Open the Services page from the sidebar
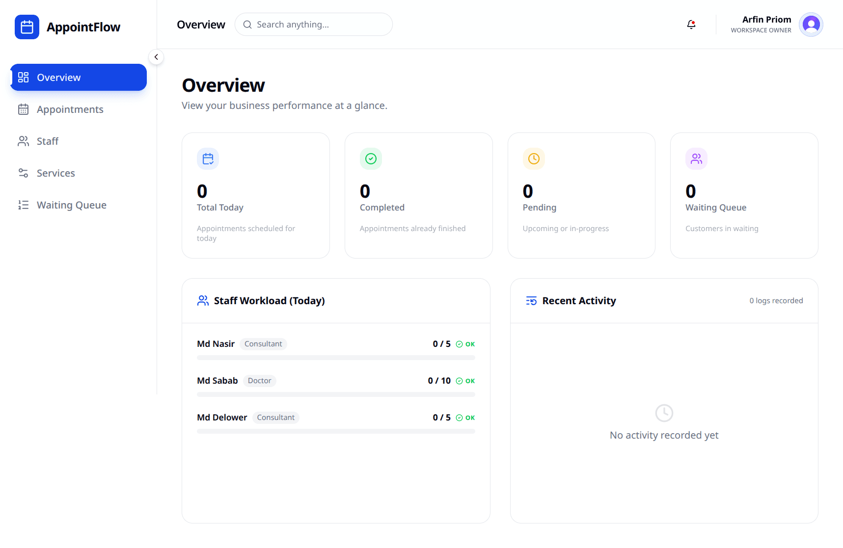This screenshot has height=548, width=843. (55, 173)
